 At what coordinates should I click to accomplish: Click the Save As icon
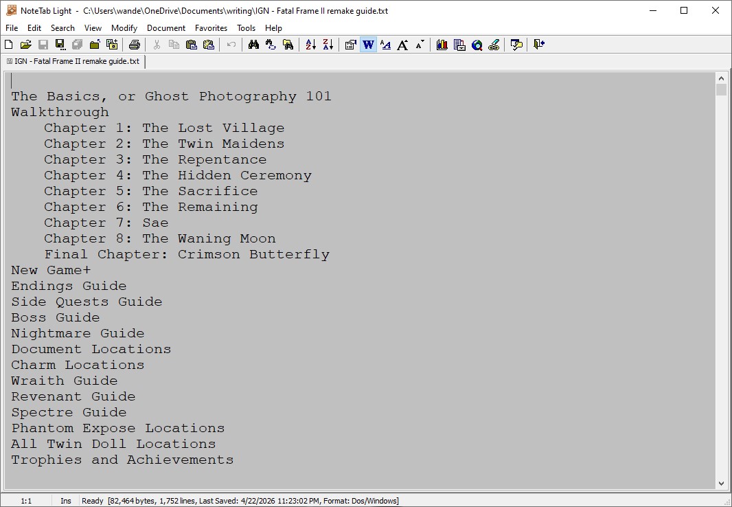pos(60,45)
